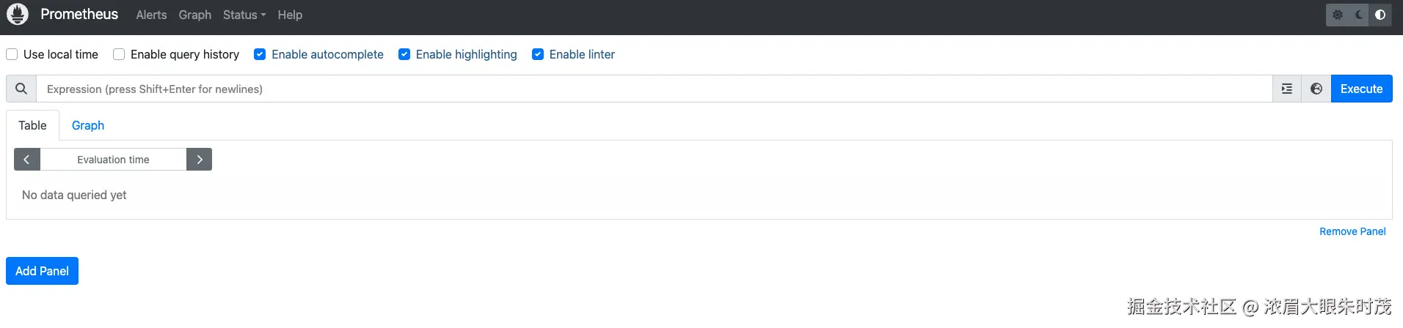Switch to dark theme moon icon
1403x328 pixels.
[1359, 15]
